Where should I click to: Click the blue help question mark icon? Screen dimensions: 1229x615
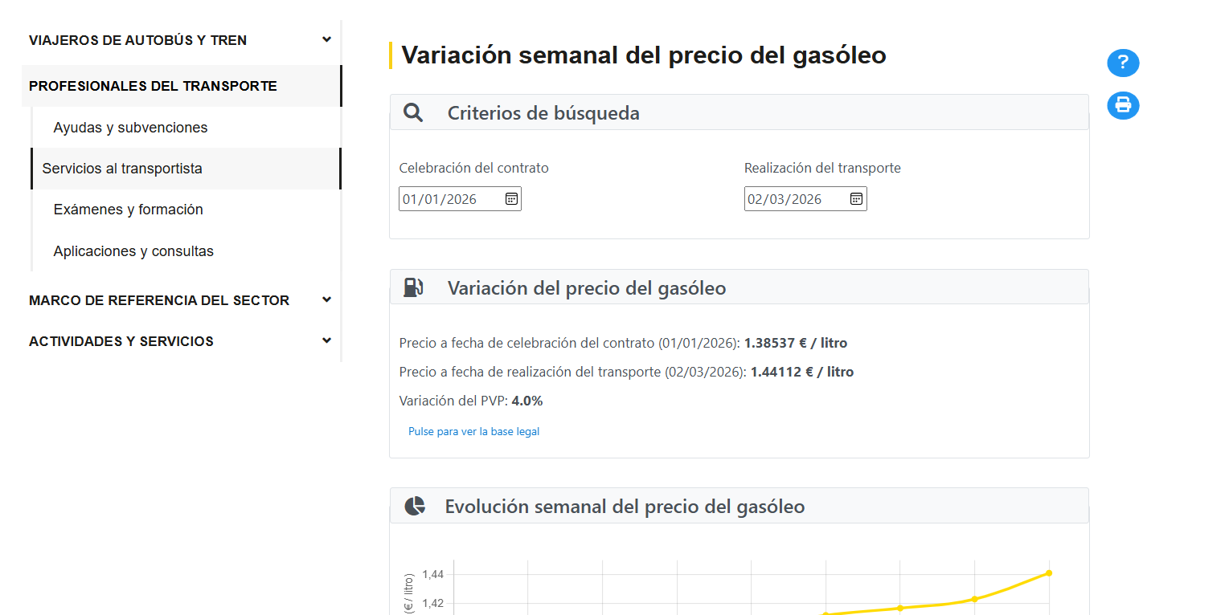tap(1123, 63)
